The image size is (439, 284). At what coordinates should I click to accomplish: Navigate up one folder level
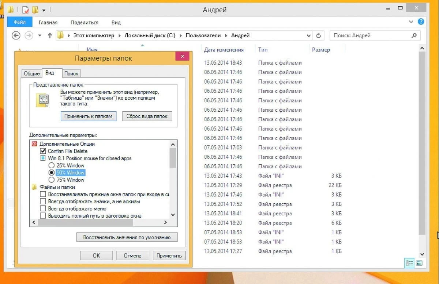[x=50, y=35]
